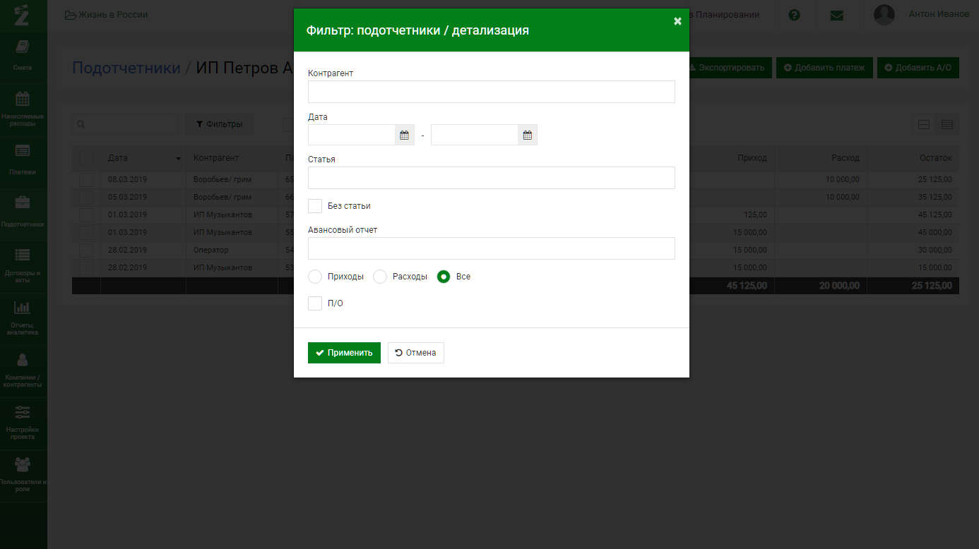979x549 pixels.
Task: Click total 20 000,00 in footer
Action: (x=839, y=286)
